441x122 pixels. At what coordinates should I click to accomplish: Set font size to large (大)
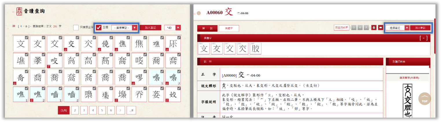point(366,28)
